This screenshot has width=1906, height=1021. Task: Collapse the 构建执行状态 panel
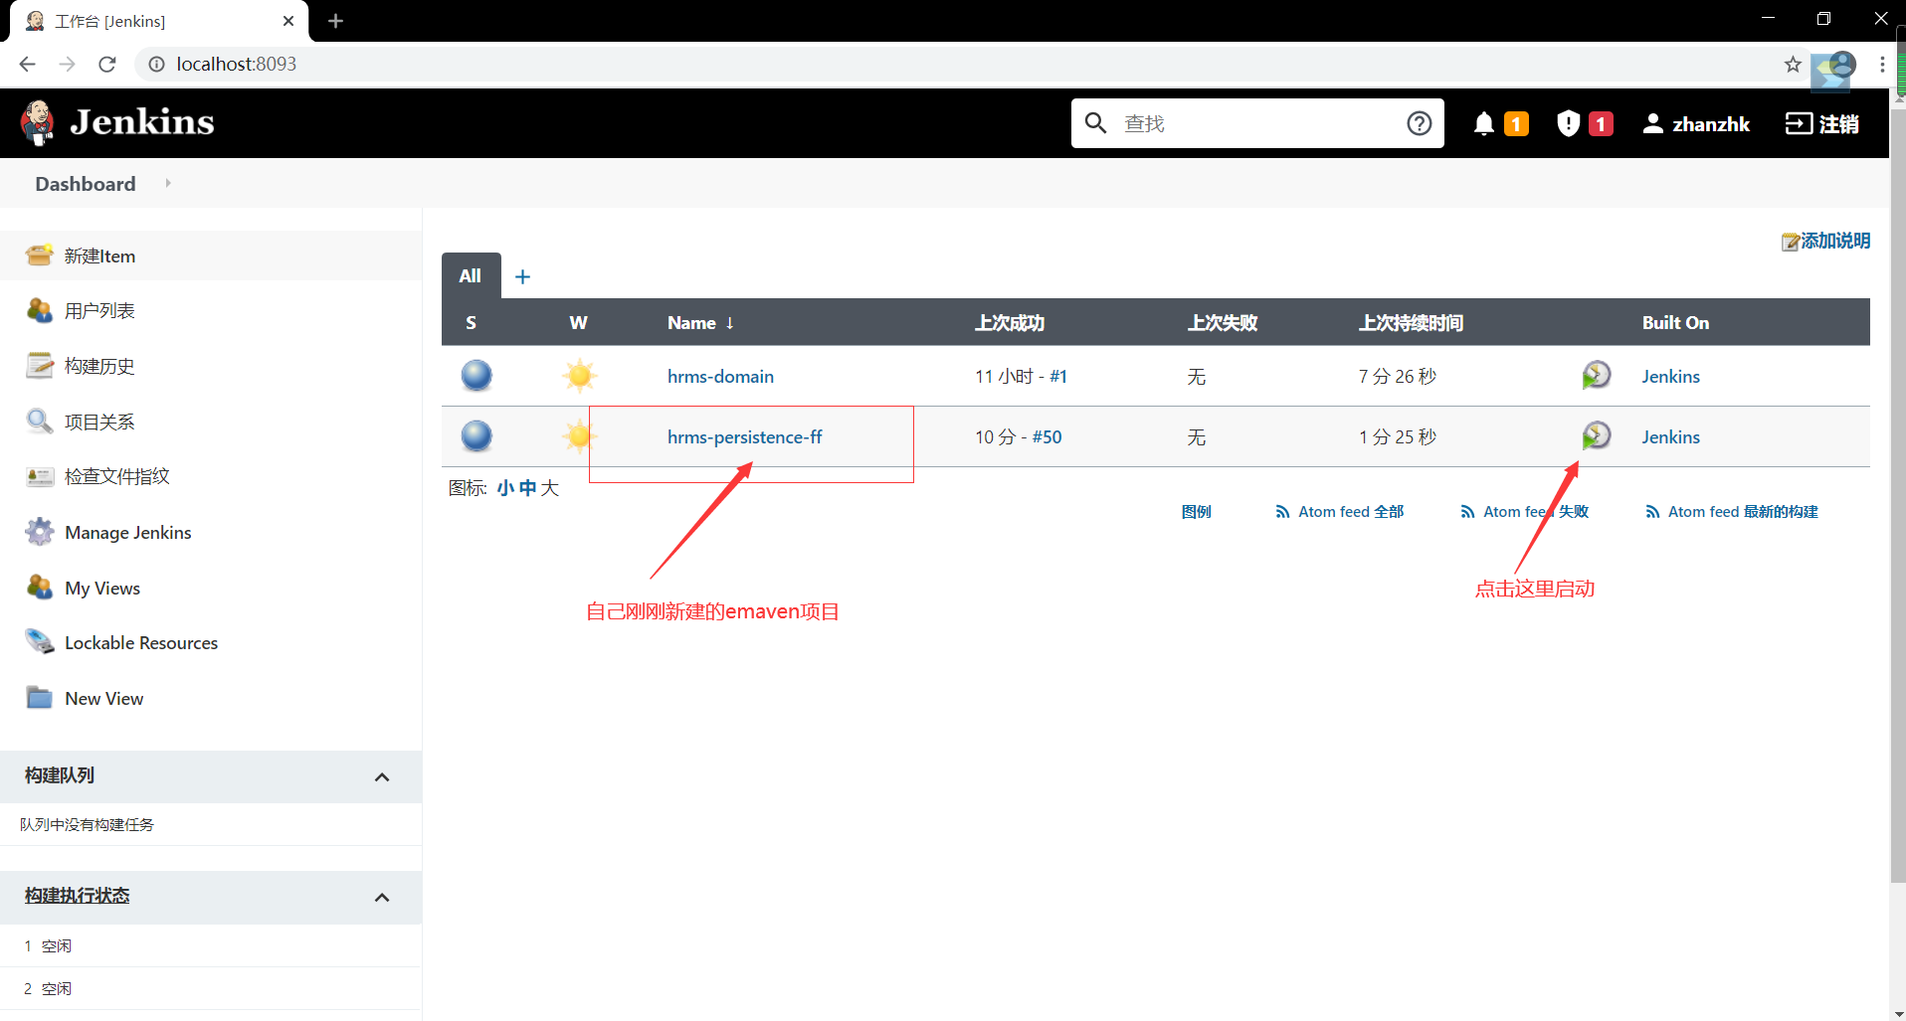tap(382, 897)
